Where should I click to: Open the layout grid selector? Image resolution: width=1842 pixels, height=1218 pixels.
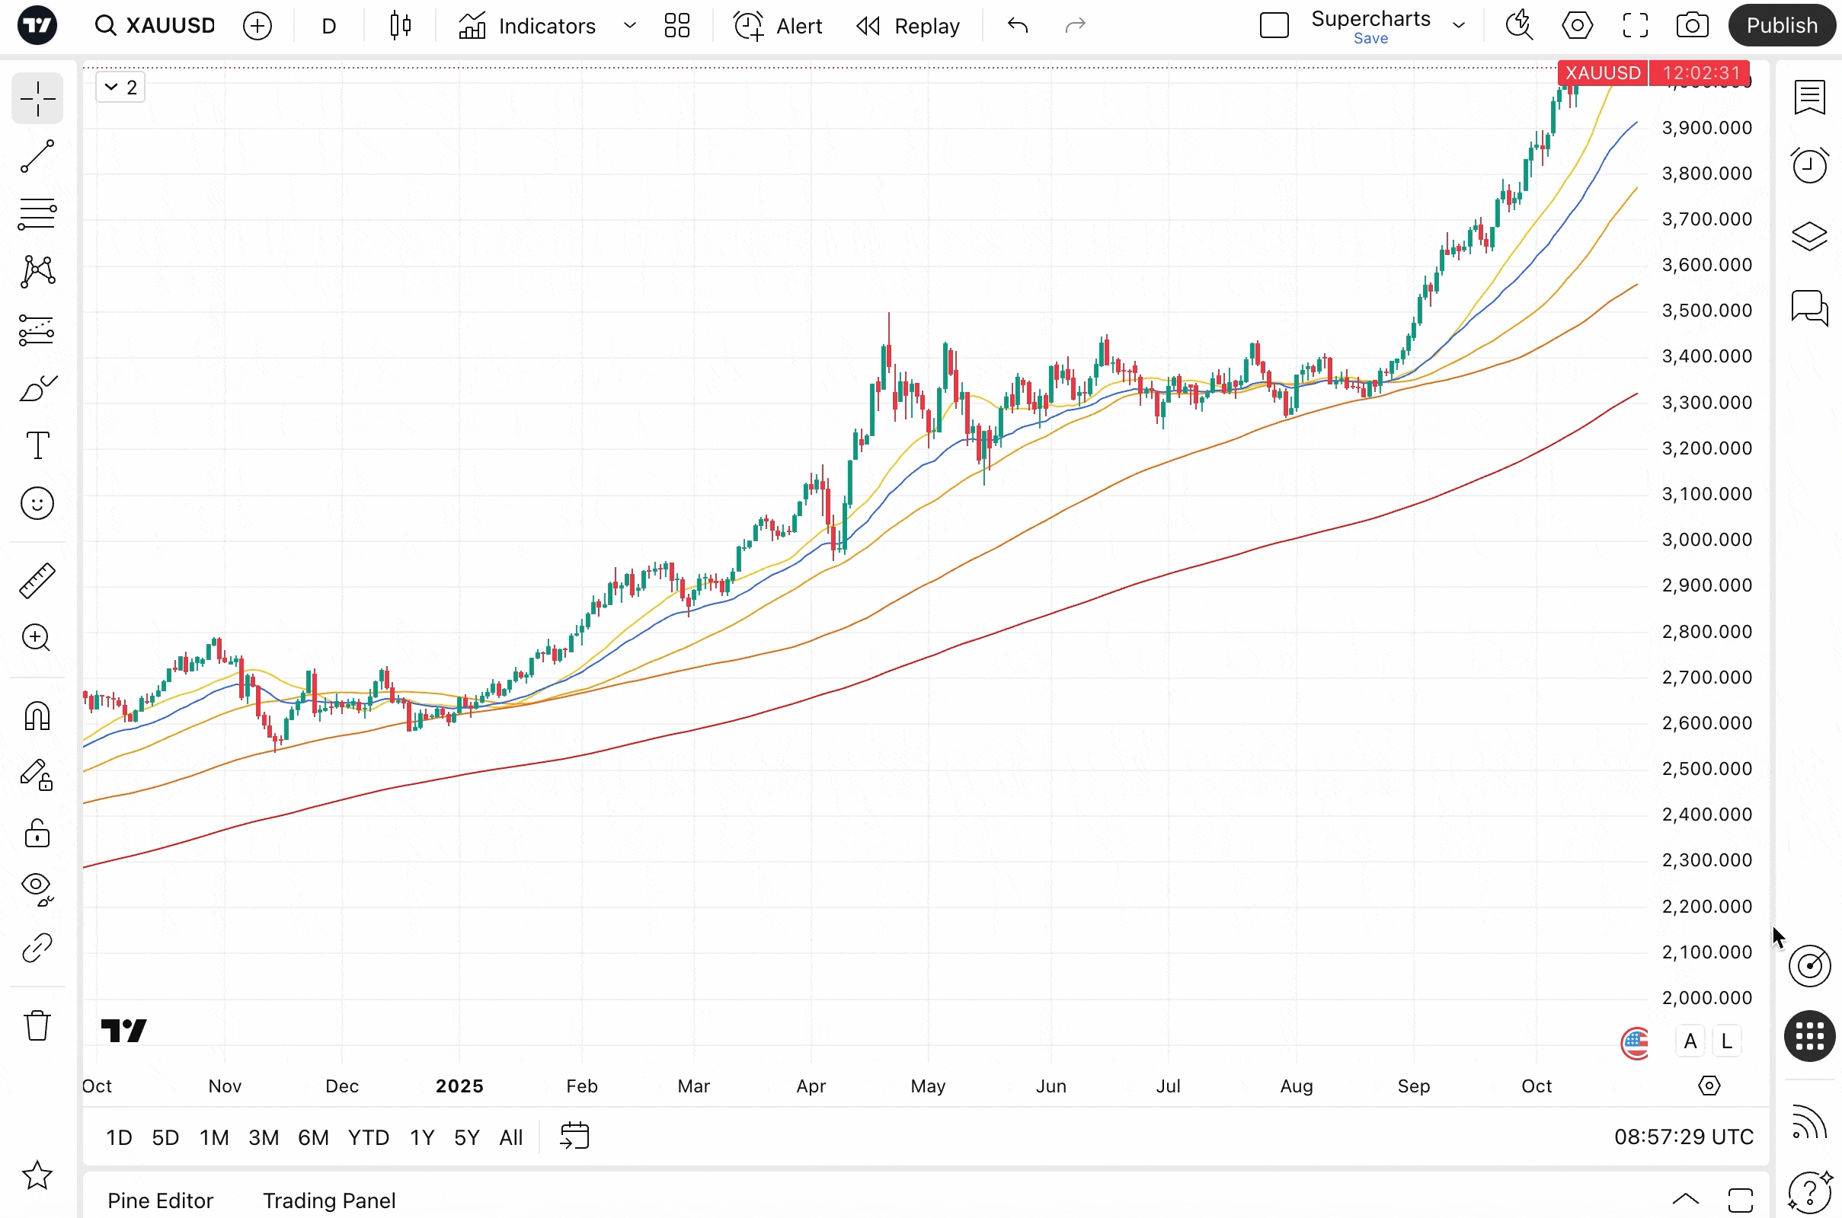(x=676, y=26)
